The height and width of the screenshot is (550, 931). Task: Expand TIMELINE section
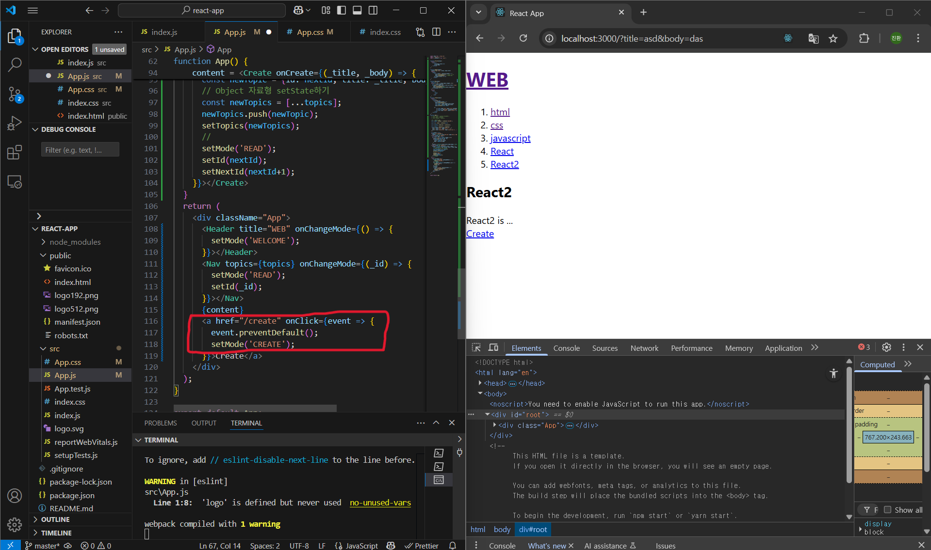pos(56,533)
